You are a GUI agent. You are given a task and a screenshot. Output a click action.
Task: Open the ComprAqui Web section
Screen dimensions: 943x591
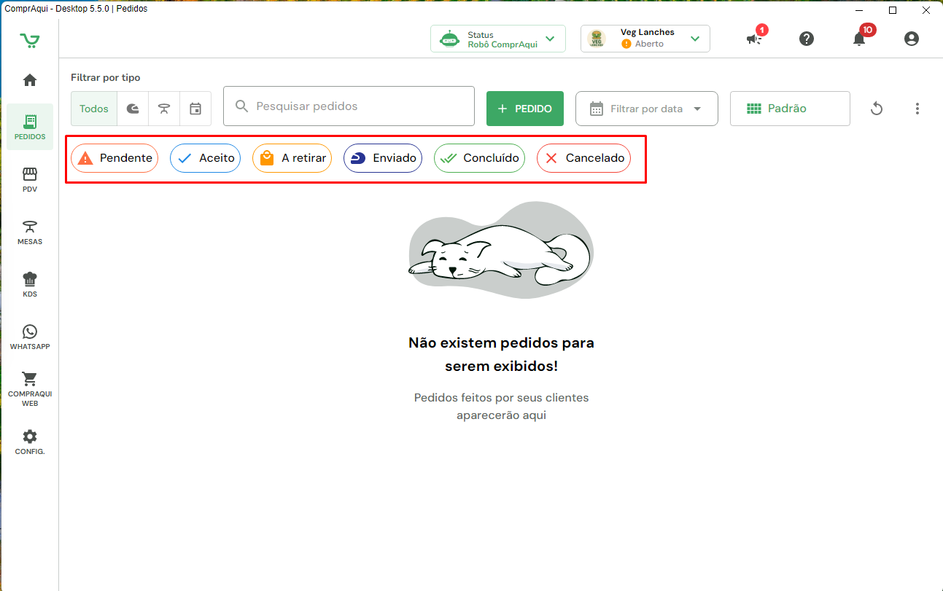[30, 388]
